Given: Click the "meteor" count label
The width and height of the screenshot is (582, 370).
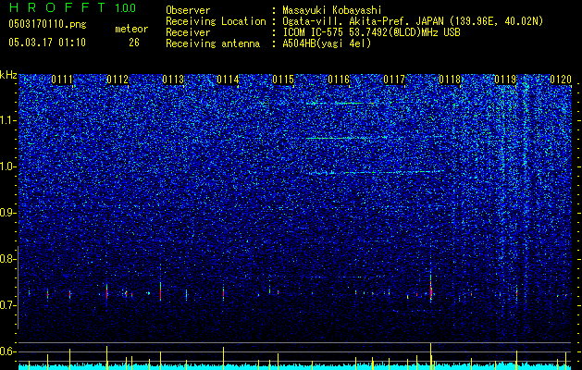Looking at the screenshot, I should (131, 29).
